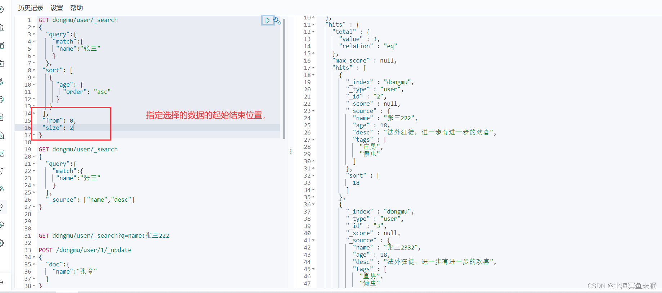The width and height of the screenshot is (662, 293).
Task: Run the request with the play button
Action: [x=268, y=20]
